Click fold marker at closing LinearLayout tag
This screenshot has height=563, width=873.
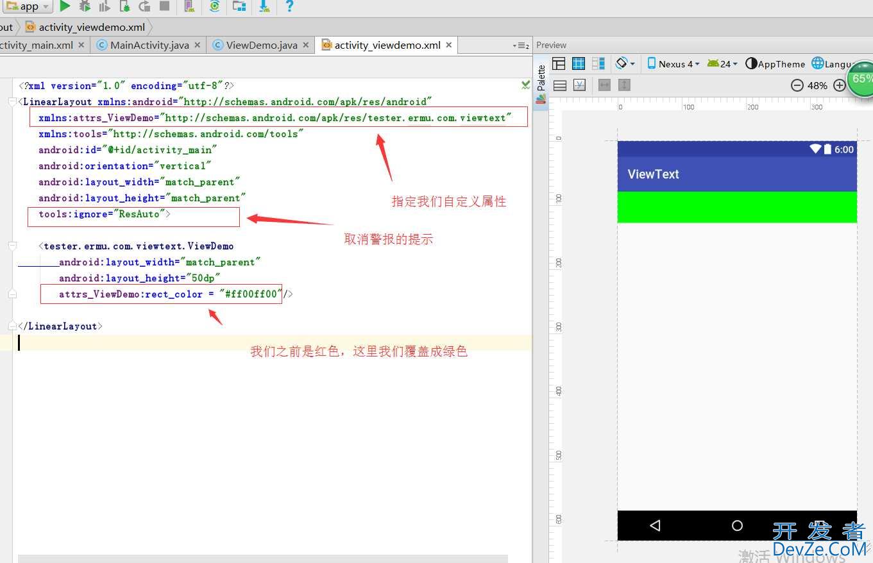click(12, 326)
